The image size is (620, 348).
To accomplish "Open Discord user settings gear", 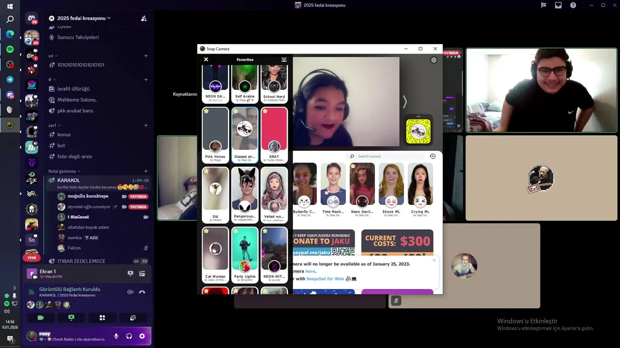I will click(x=142, y=336).
